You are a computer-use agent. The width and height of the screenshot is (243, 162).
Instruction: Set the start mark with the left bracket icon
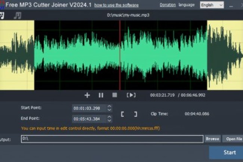[122, 114]
